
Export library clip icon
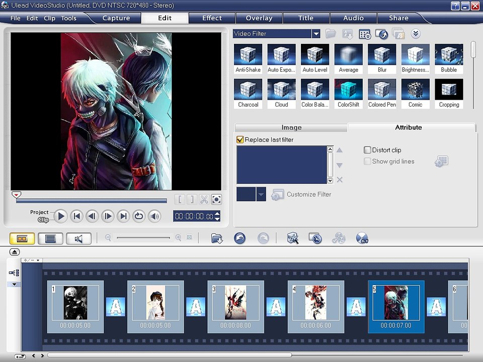pos(382,34)
